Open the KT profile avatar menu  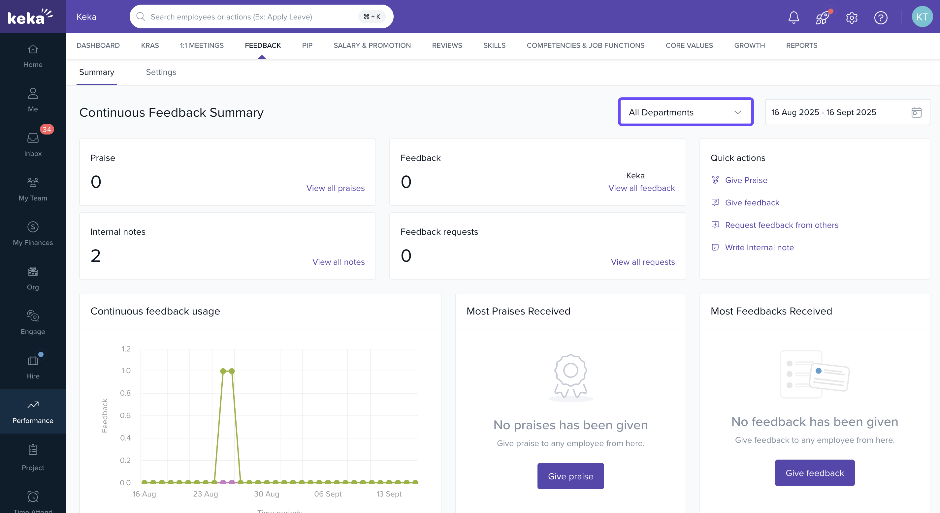click(922, 17)
